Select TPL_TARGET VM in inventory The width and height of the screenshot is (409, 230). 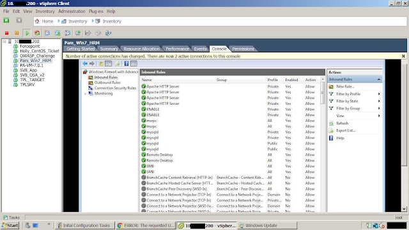[x=32, y=80]
